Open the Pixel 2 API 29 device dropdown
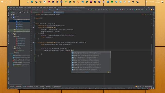The image size is (165, 93). click(x=102, y=10)
